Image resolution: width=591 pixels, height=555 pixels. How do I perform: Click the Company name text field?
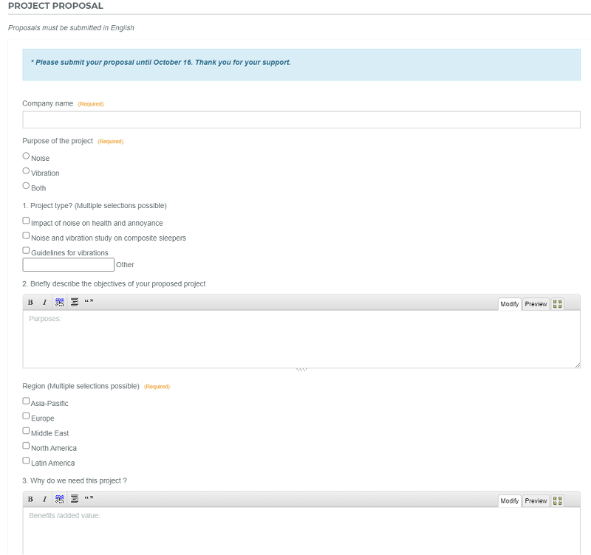[301, 120]
